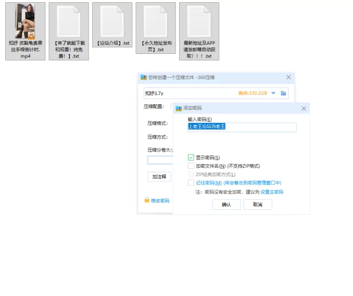Confirm password with 确认 button
Screen dimensions: 353x296
[226, 205]
